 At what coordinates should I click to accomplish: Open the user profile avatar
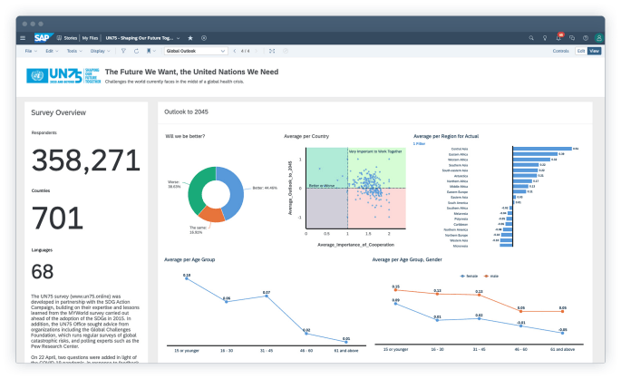click(598, 38)
